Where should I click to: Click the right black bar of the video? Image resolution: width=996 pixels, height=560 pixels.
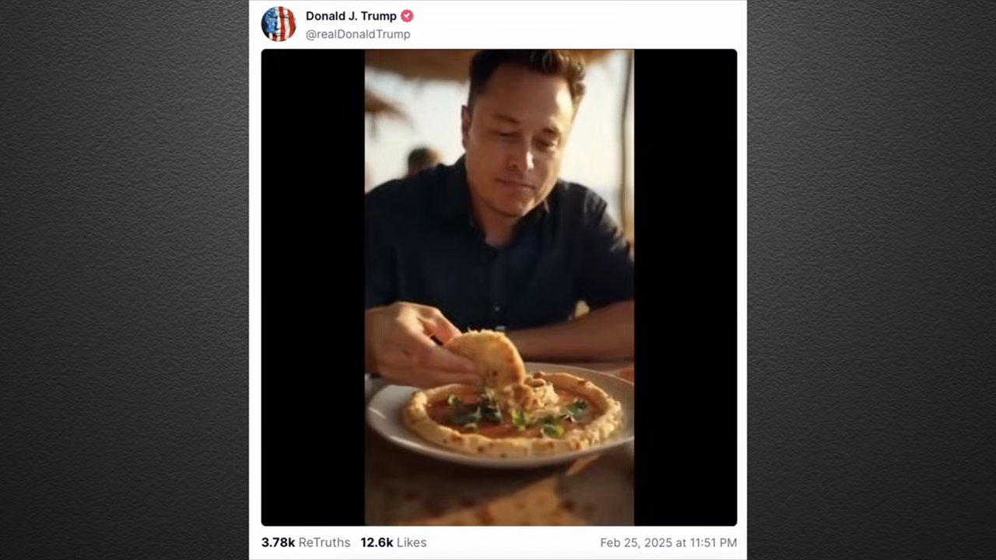(685, 288)
